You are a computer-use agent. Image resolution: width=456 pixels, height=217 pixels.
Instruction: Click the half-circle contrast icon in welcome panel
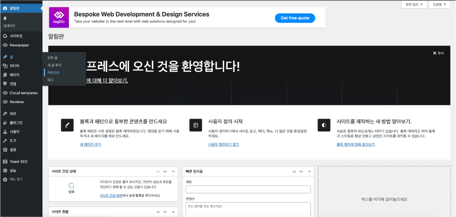324,125
